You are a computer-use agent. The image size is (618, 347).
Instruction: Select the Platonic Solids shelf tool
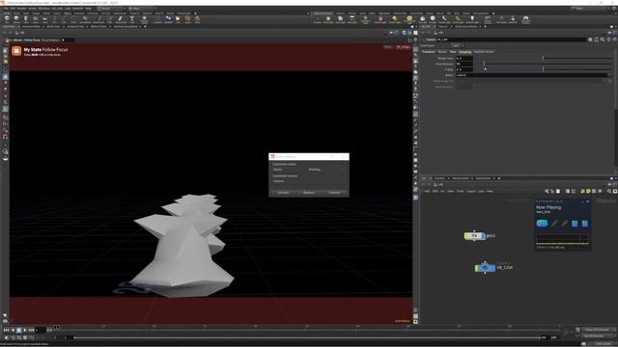point(144,19)
